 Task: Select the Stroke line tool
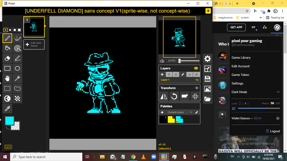coord(18,58)
